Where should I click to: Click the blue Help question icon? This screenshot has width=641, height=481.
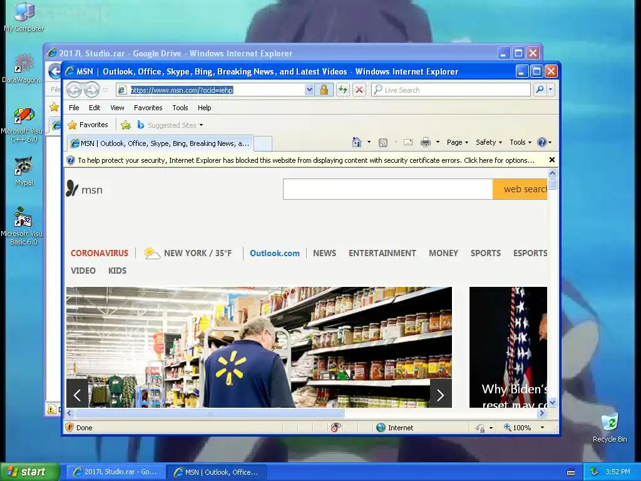[x=542, y=142]
